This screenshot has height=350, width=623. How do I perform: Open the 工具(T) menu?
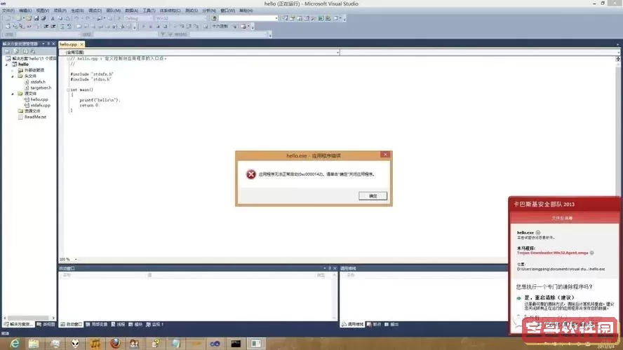149,10
